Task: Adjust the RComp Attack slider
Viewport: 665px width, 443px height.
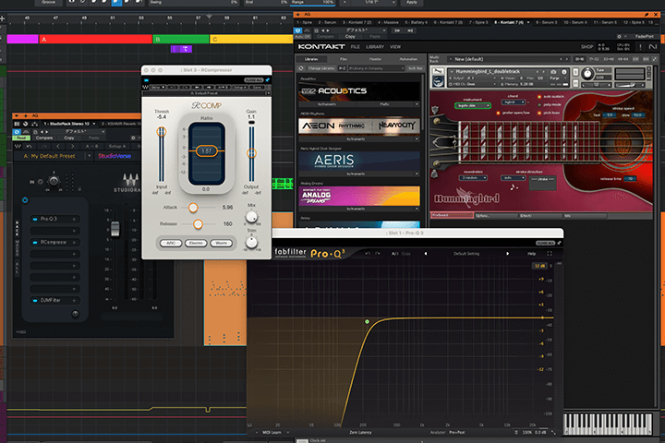Action: coord(193,208)
